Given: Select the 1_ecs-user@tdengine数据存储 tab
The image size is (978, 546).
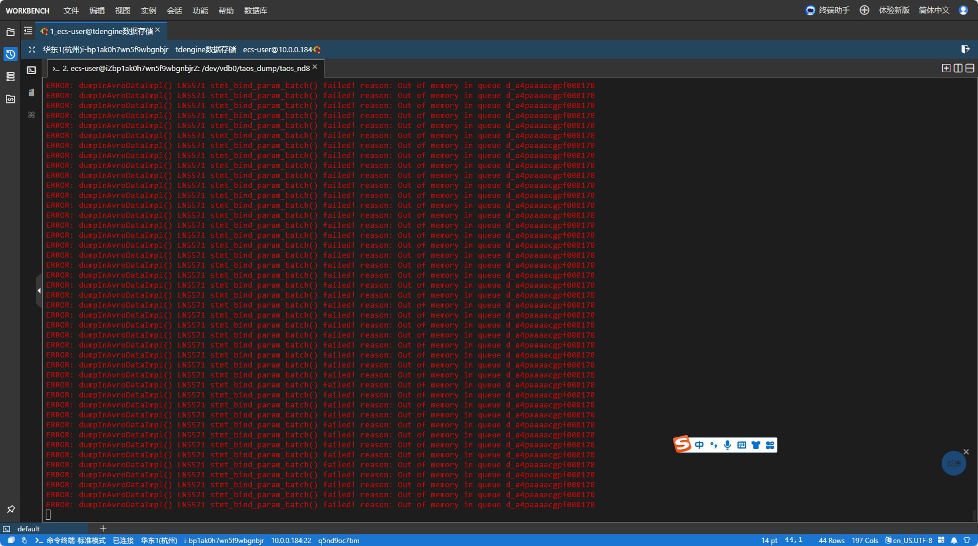Looking at the screenshot, I should 100,31.
